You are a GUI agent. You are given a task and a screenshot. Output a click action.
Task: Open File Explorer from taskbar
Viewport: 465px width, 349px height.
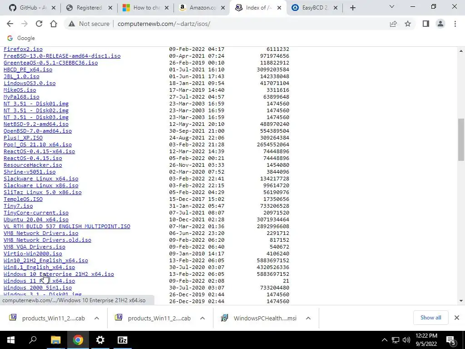[x=55, y=340]
